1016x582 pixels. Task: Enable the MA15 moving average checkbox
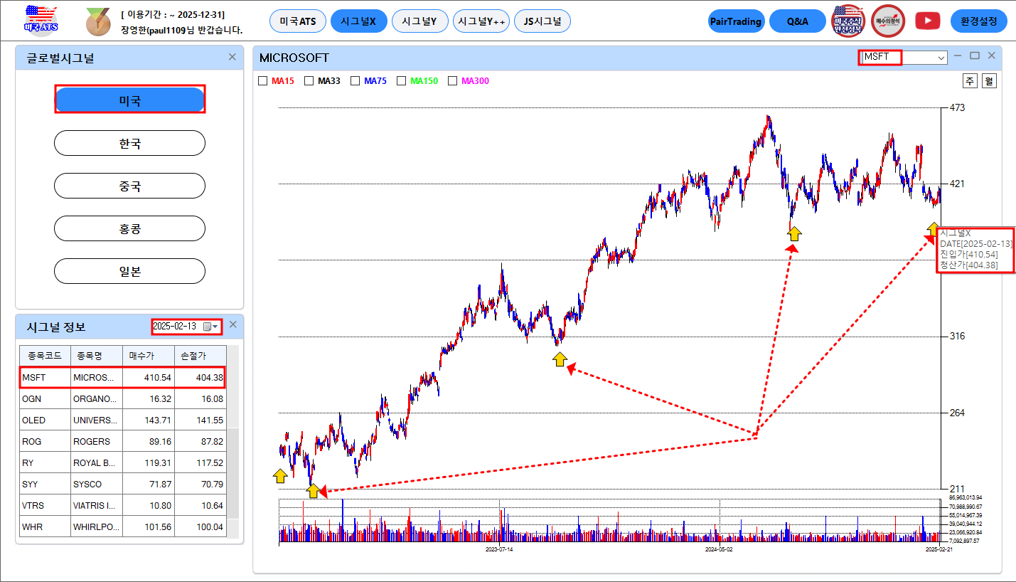[263, 81]
